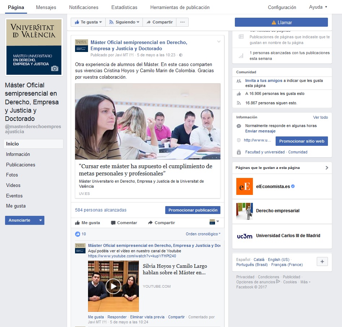Open the article photo in the post
This screenshot has height=327, width=342.
coord(148,122)
